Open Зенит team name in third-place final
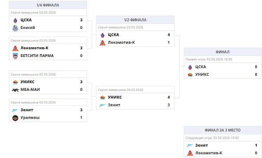Viewport: 262px width, 158px height. 202,145
